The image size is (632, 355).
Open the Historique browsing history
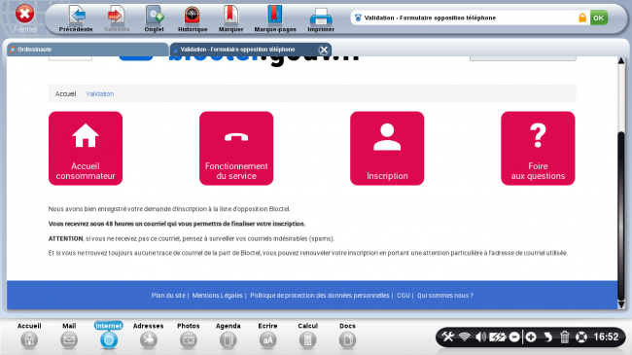click(x=193, y=18)
